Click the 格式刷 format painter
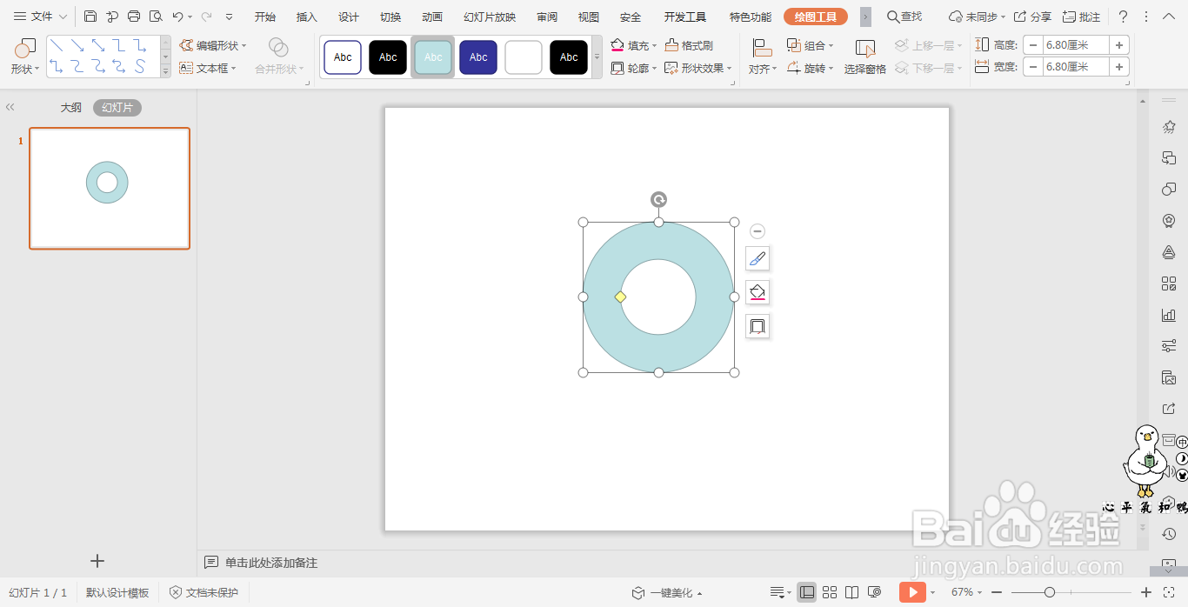The width and height of the screenshot is (1188, 607). (x=689, y=45)
